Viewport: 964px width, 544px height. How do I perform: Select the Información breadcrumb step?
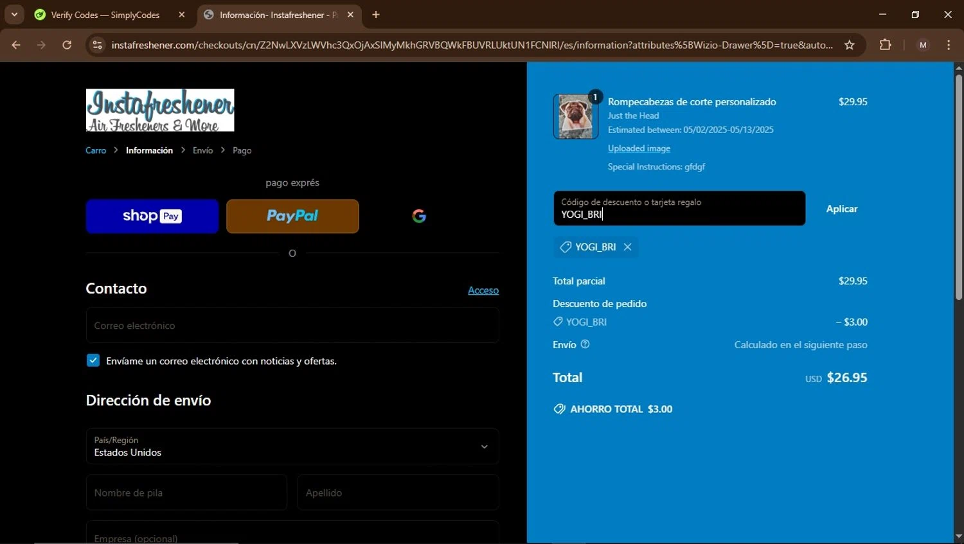click(149, 150)
